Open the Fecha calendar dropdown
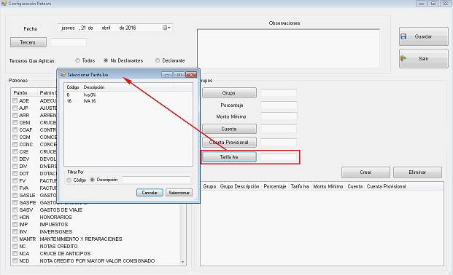The width and height of the screenshot is (453, 275). pos(166,28)
